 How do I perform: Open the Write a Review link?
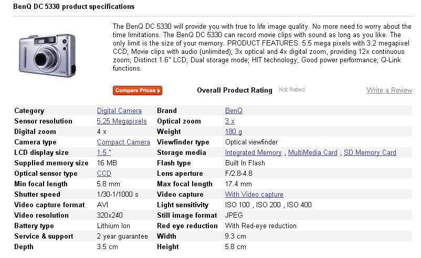click(x=389, y=91)
